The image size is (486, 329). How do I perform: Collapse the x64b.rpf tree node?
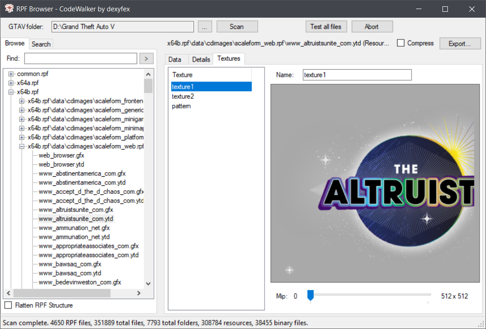(11, 92)
